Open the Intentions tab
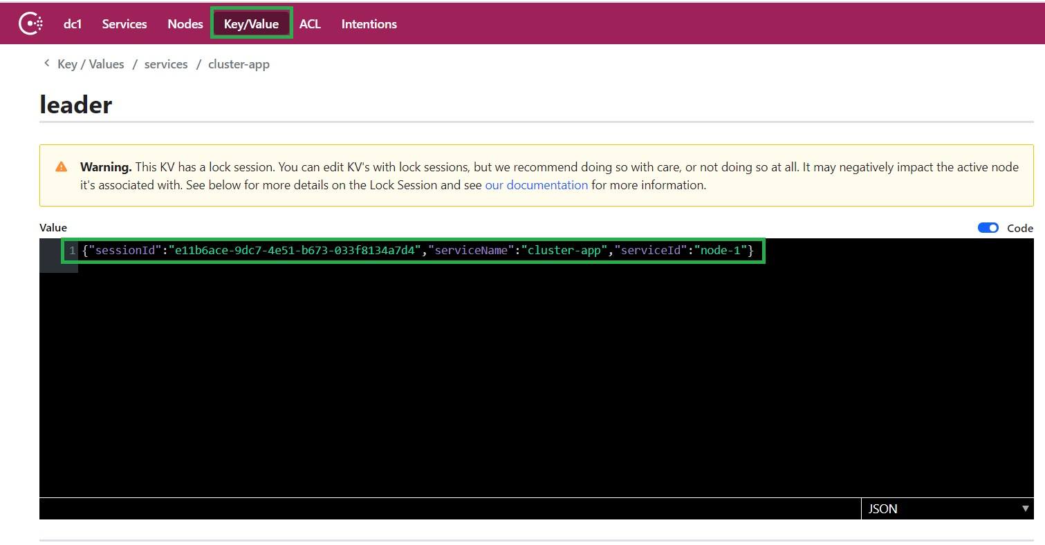The image size is (1045, 545). [369, 23]
